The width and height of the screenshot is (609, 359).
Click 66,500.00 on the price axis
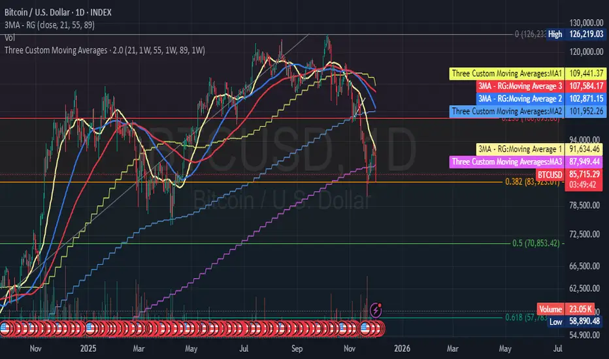(x=585, y=266)
